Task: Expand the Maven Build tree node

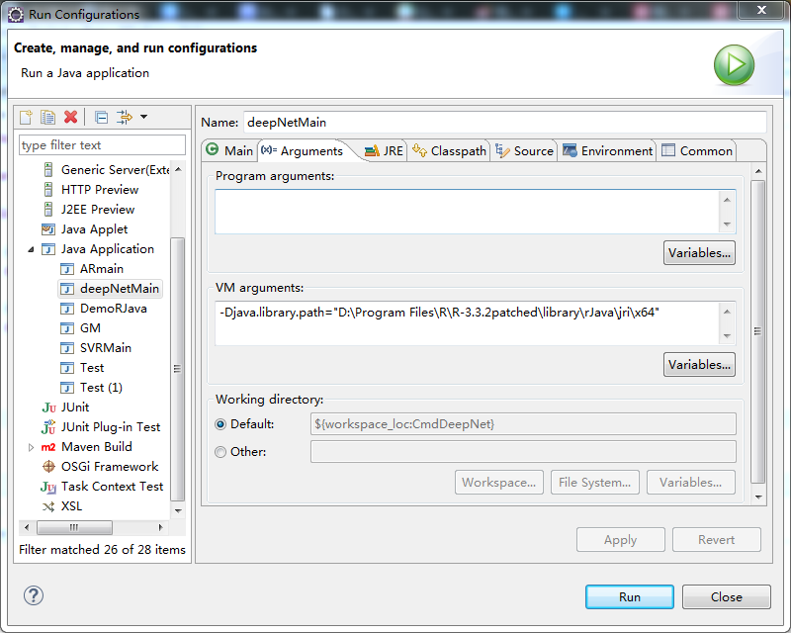Action: pos(32,447)
